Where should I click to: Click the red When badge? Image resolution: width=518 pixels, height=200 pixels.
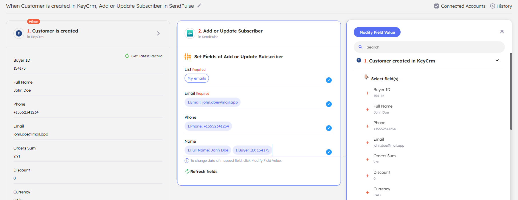click(x=33, y=22)
